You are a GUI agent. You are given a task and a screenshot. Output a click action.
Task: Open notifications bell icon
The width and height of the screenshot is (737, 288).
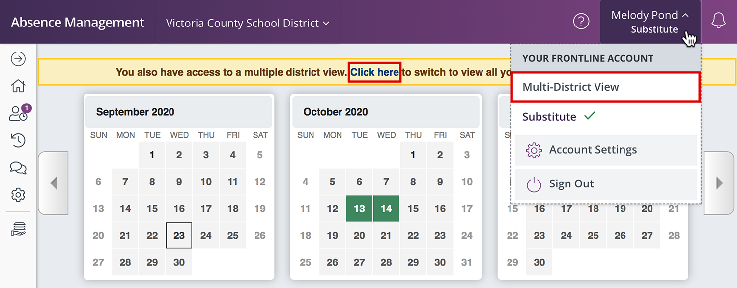click(x=719, y=21)
